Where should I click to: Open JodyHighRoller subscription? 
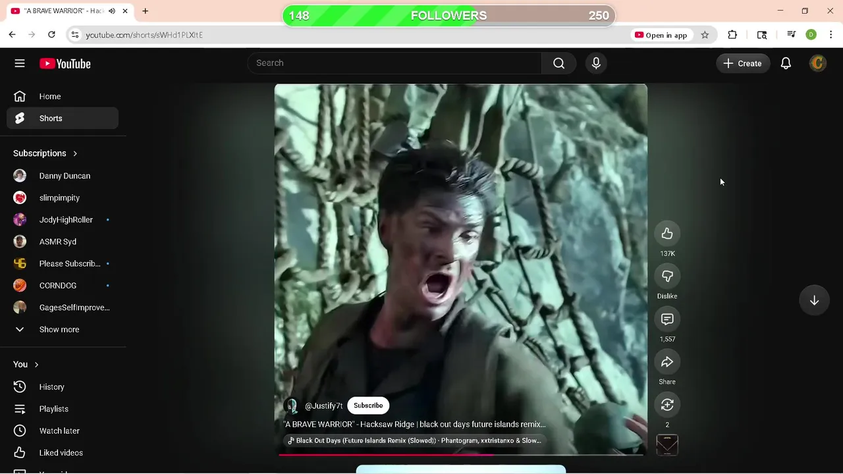[63, 220]
